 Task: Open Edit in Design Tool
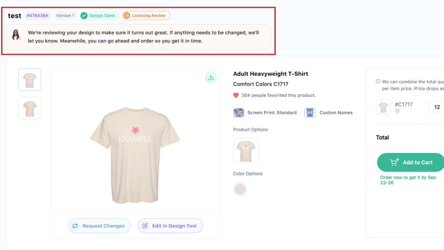[170, 226]
